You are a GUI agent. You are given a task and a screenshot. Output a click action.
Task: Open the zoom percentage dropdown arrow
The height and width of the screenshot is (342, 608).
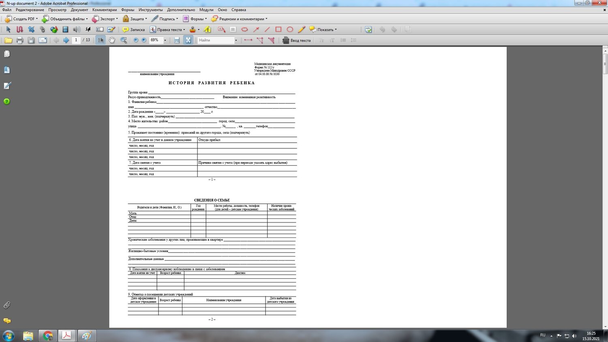coord(165,40)
